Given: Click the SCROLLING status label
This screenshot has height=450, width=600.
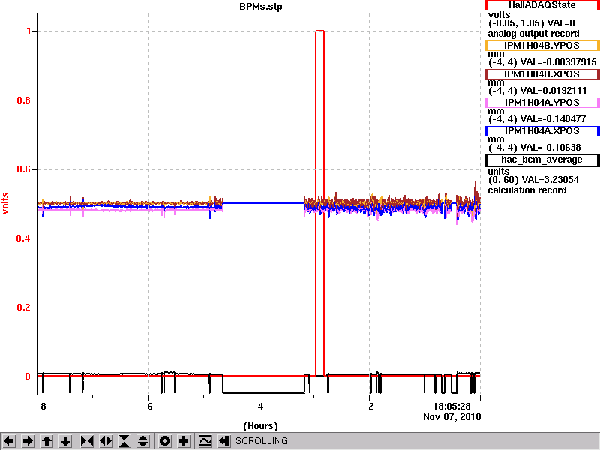Looking at the screenshot, I should click(261, 441).
